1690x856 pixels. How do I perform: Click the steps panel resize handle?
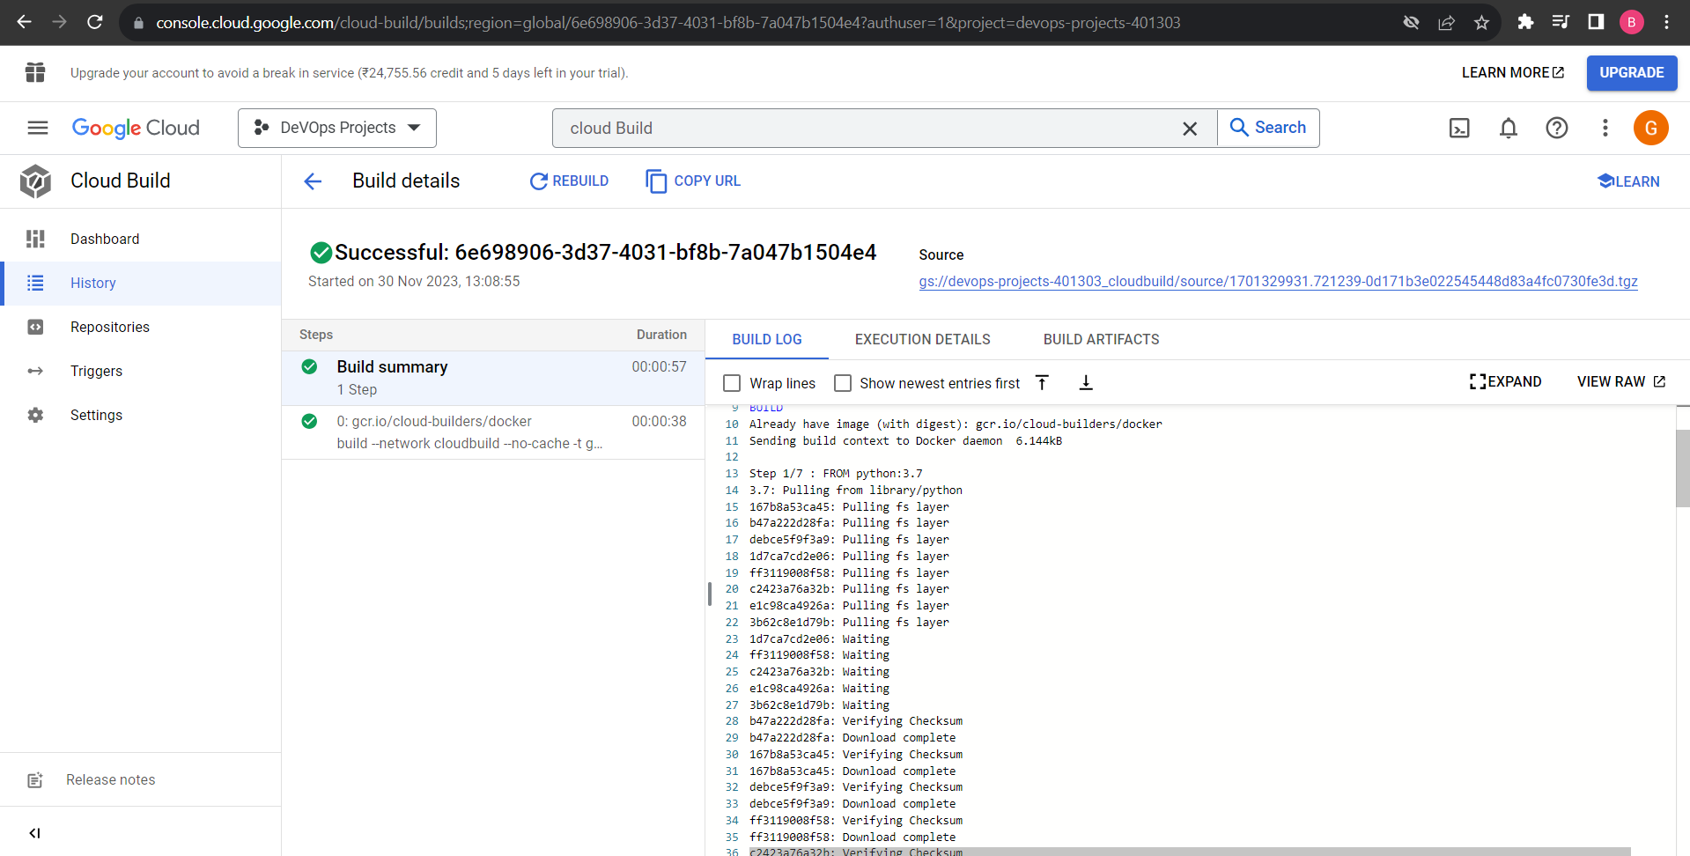[x=709, y=594]
